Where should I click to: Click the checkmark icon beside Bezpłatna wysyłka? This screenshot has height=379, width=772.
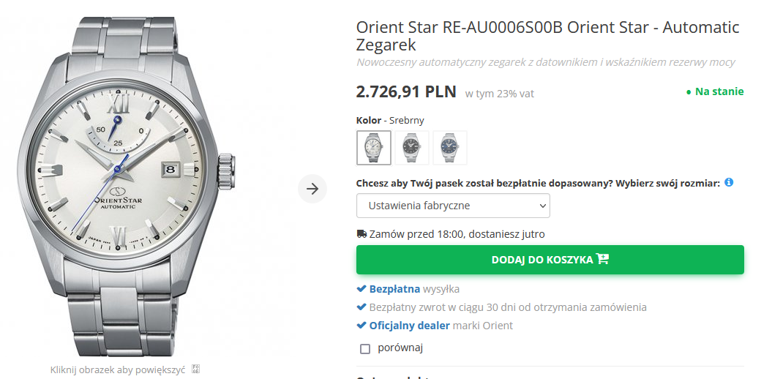pos(361,289)
